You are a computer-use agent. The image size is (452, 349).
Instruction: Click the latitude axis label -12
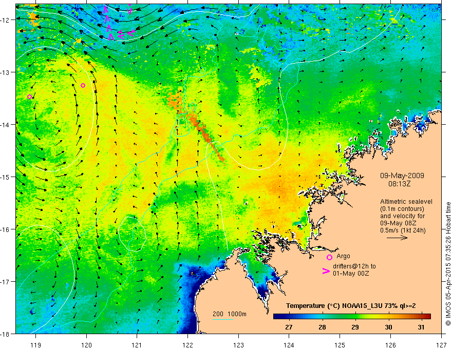[5, 20]
